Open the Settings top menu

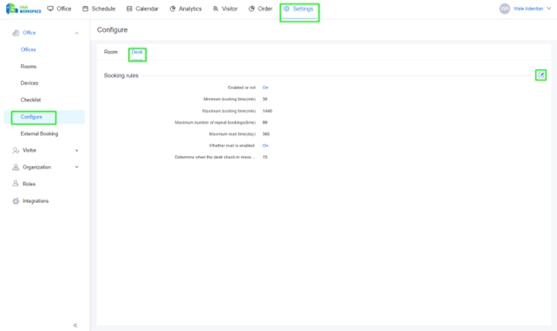pos(298,9)
